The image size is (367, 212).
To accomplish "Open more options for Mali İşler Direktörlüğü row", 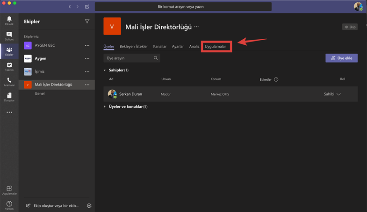I will [x=87, y=85].
